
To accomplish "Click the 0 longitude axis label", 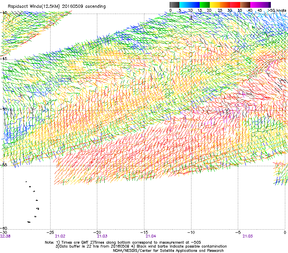I will coord(285,233).
